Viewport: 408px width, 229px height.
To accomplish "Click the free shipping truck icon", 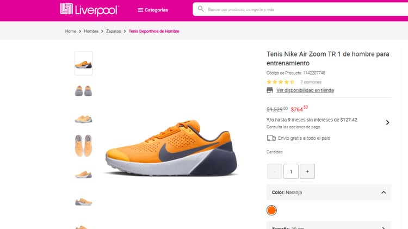I will click(x=271, y=138).
